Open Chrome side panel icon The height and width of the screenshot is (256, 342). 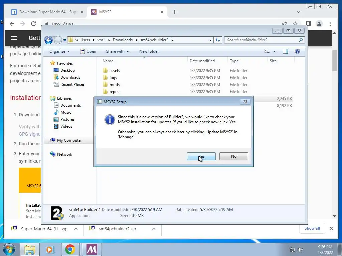click(308, 24)
